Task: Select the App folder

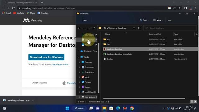Action: coord(108,40)
